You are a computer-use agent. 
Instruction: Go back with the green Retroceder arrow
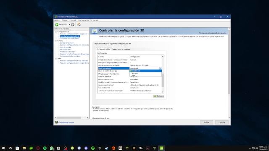point(57,25)
